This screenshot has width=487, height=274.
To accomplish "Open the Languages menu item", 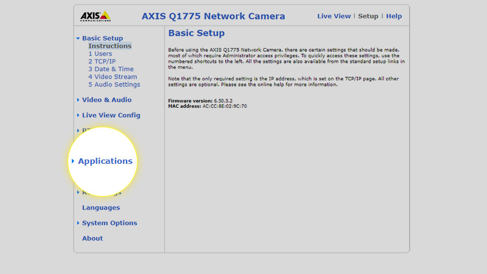I will click(101, 208).
